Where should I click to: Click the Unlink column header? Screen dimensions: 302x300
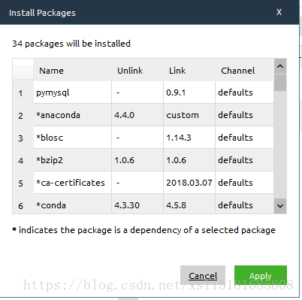coord(137,71)
